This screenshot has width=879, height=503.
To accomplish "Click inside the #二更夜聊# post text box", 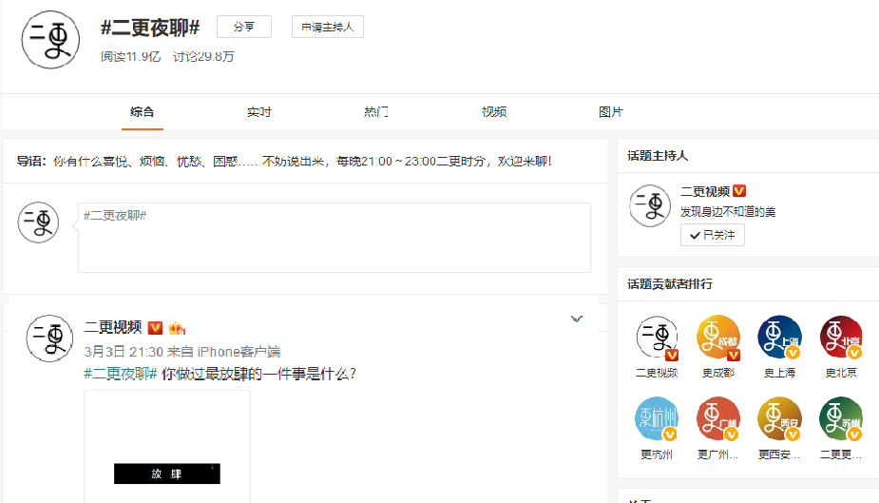I will pyautogui.click(x=334, y=238).
